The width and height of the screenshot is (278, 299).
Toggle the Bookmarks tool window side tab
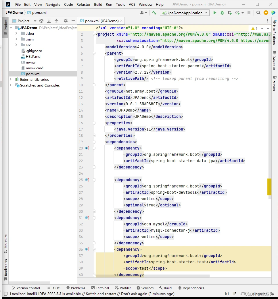6,269
